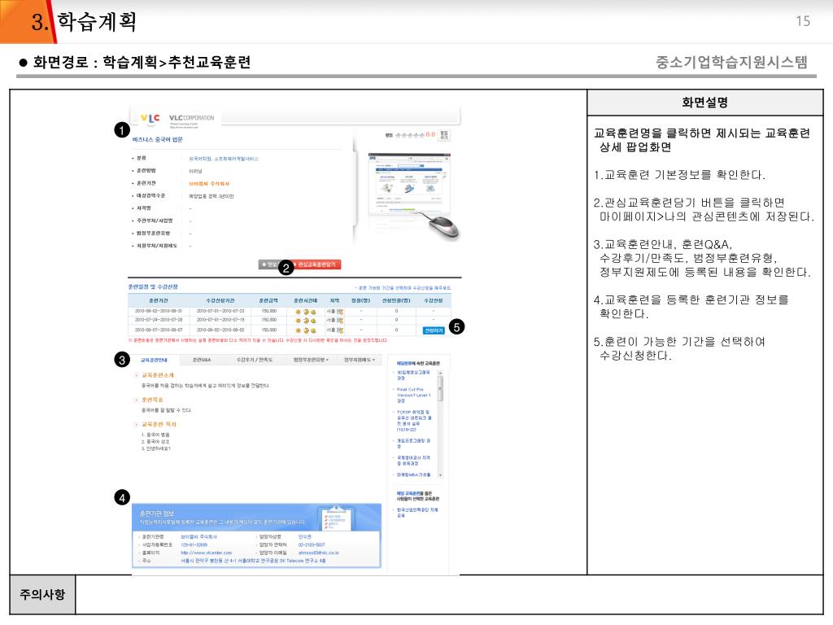Click the 훈련금액 table column header
This screenshot has width=833, height=625.
pos(268,301)
